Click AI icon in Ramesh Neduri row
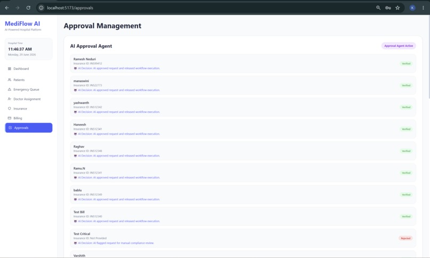Viewport: 430px width, 258px height. (x=75, y=68)
